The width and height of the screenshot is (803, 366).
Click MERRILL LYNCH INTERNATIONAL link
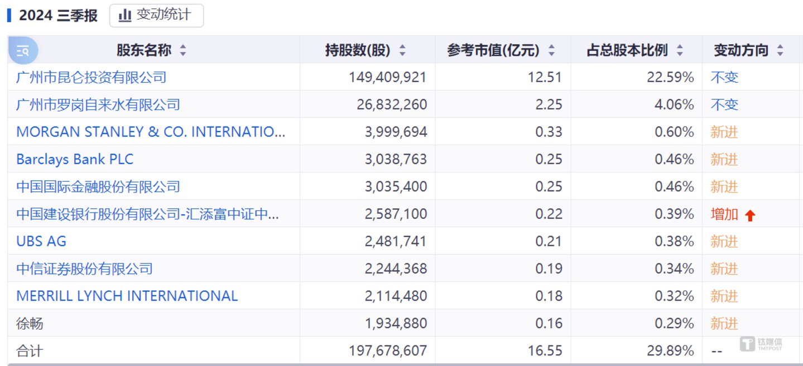click(127, 296)
